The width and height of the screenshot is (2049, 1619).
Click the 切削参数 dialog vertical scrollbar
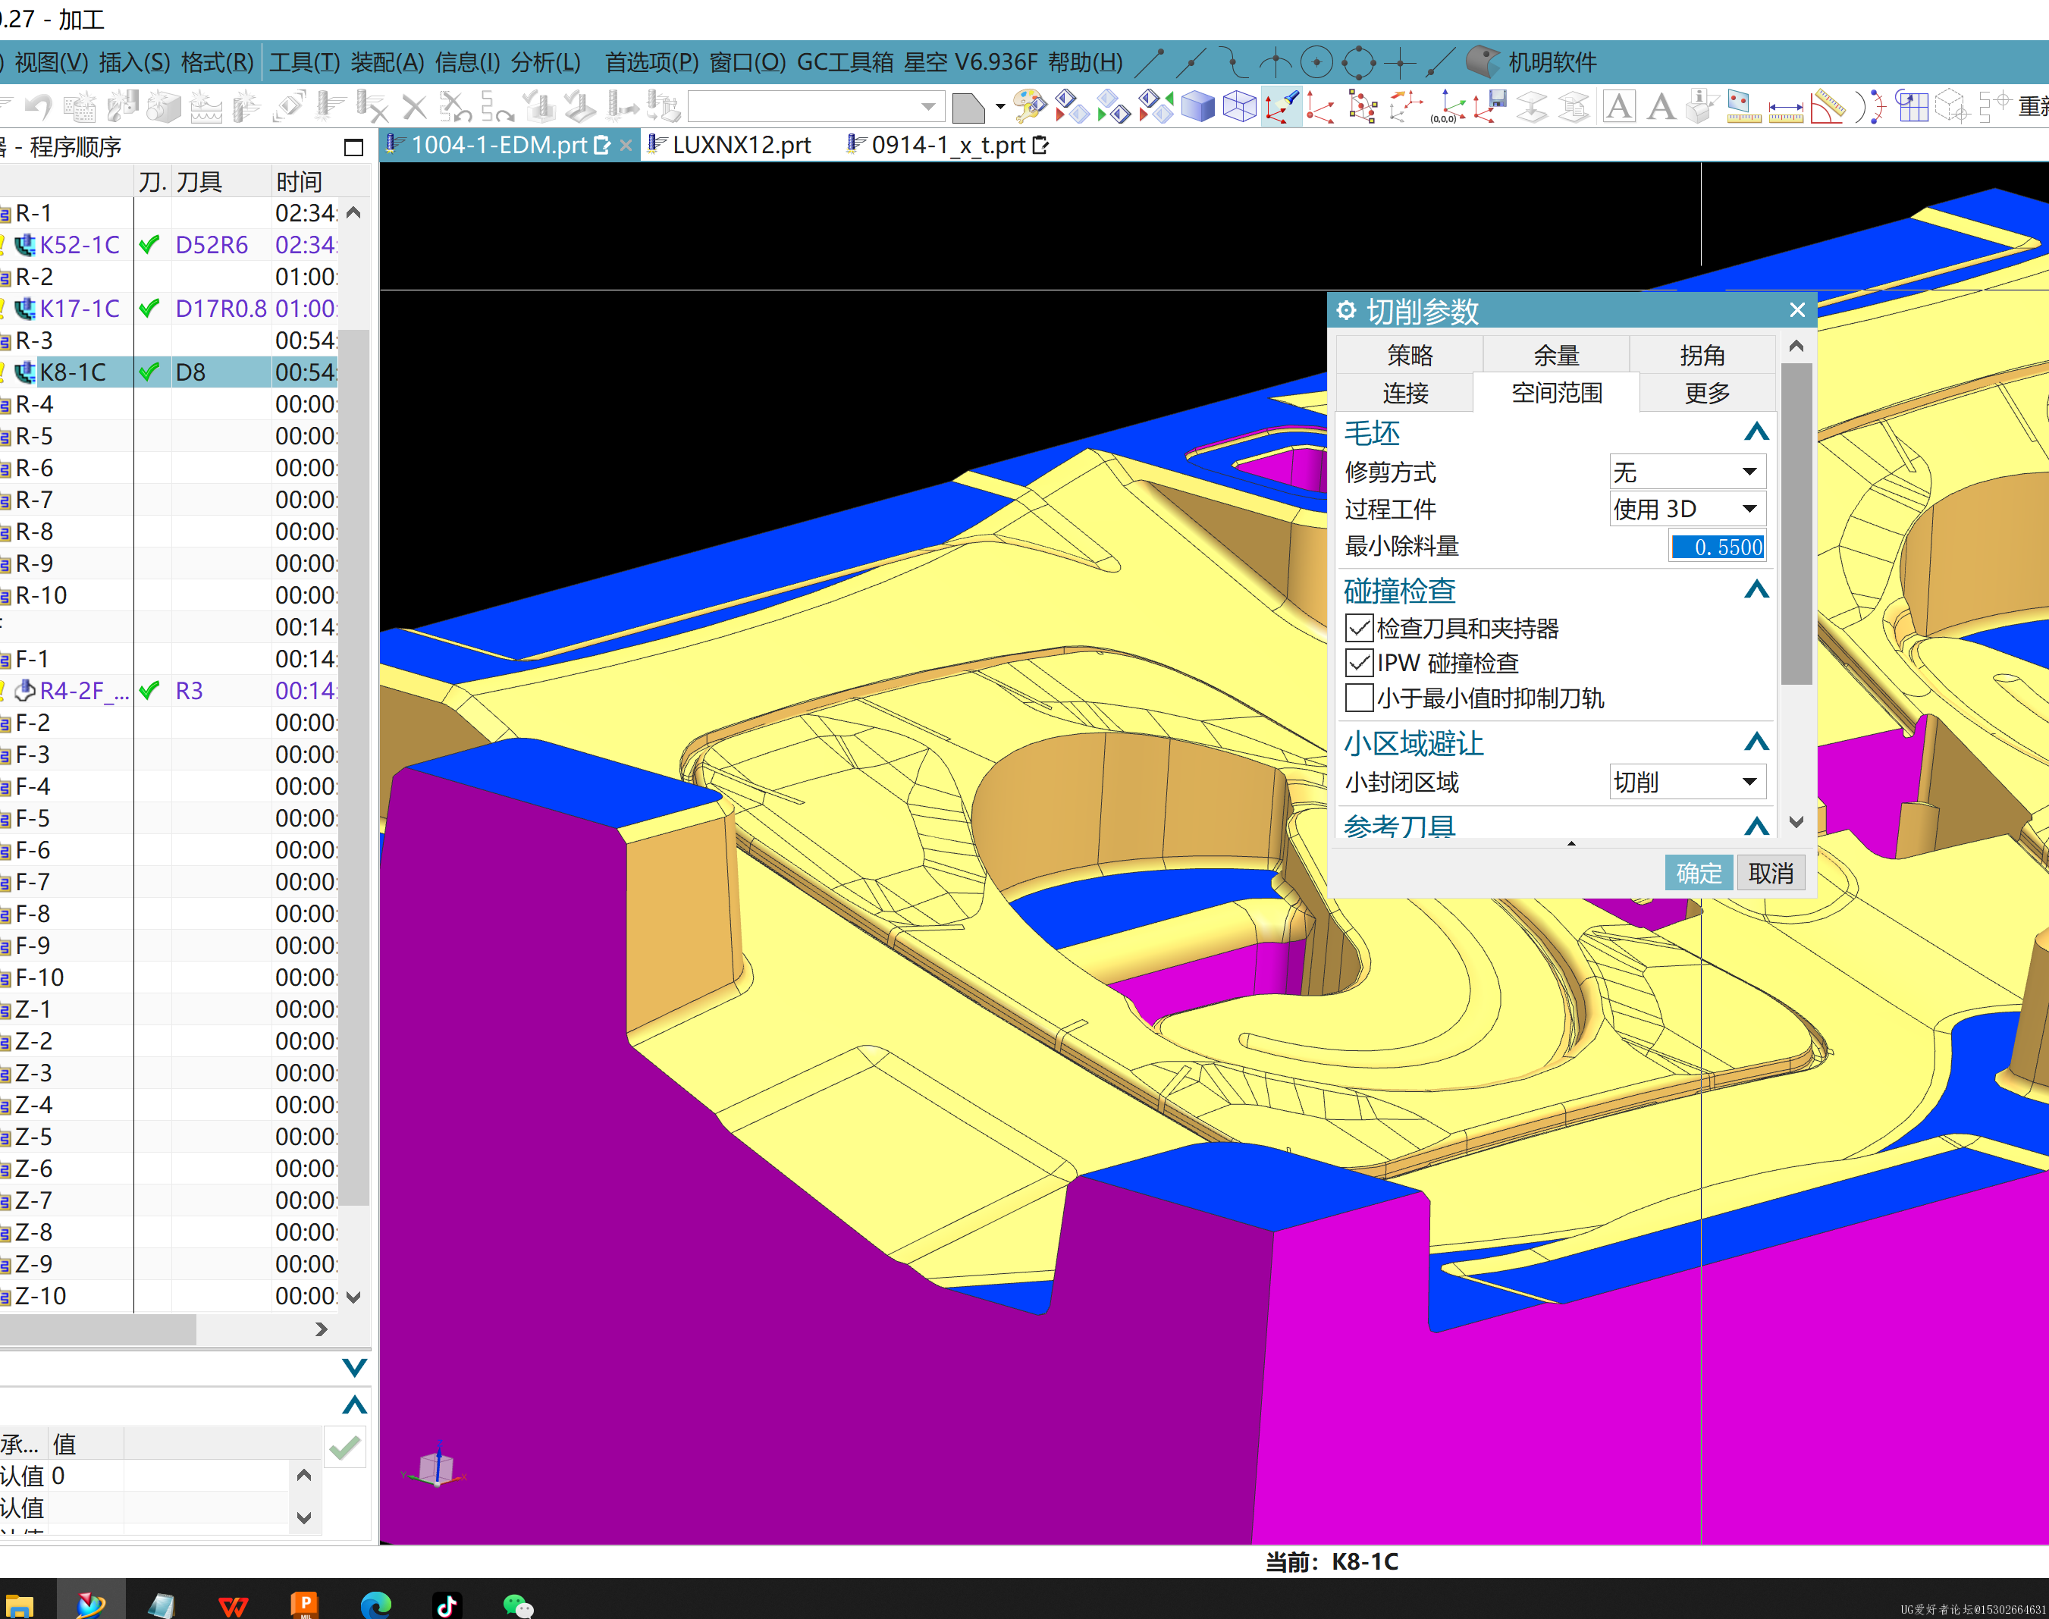point(1796,523)
